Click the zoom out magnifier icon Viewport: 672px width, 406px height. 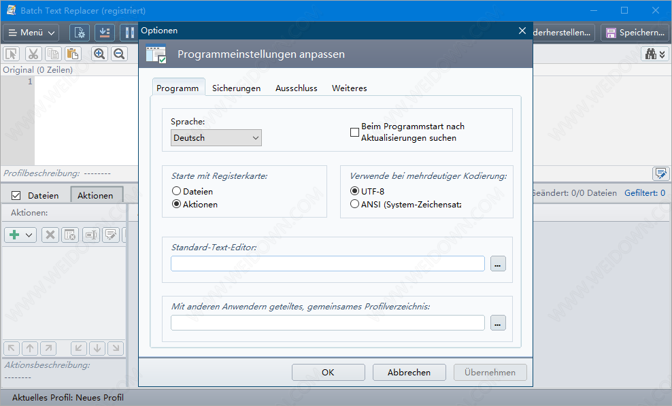pos(119,54)
